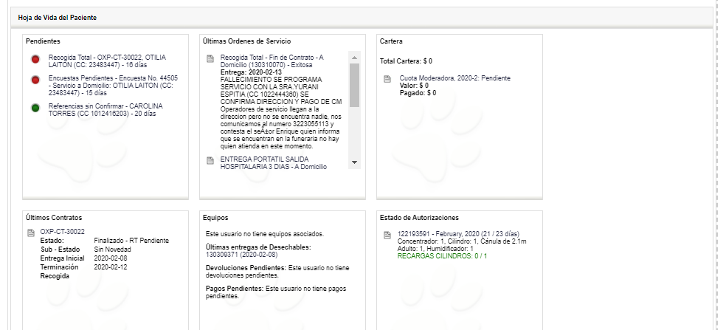
Task: Click scroll down arrow in Últimas Ordenes list
Action: tap(355, 162)
